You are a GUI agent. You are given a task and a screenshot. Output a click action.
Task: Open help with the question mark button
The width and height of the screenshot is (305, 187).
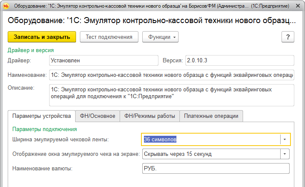[x=288, y=37]
